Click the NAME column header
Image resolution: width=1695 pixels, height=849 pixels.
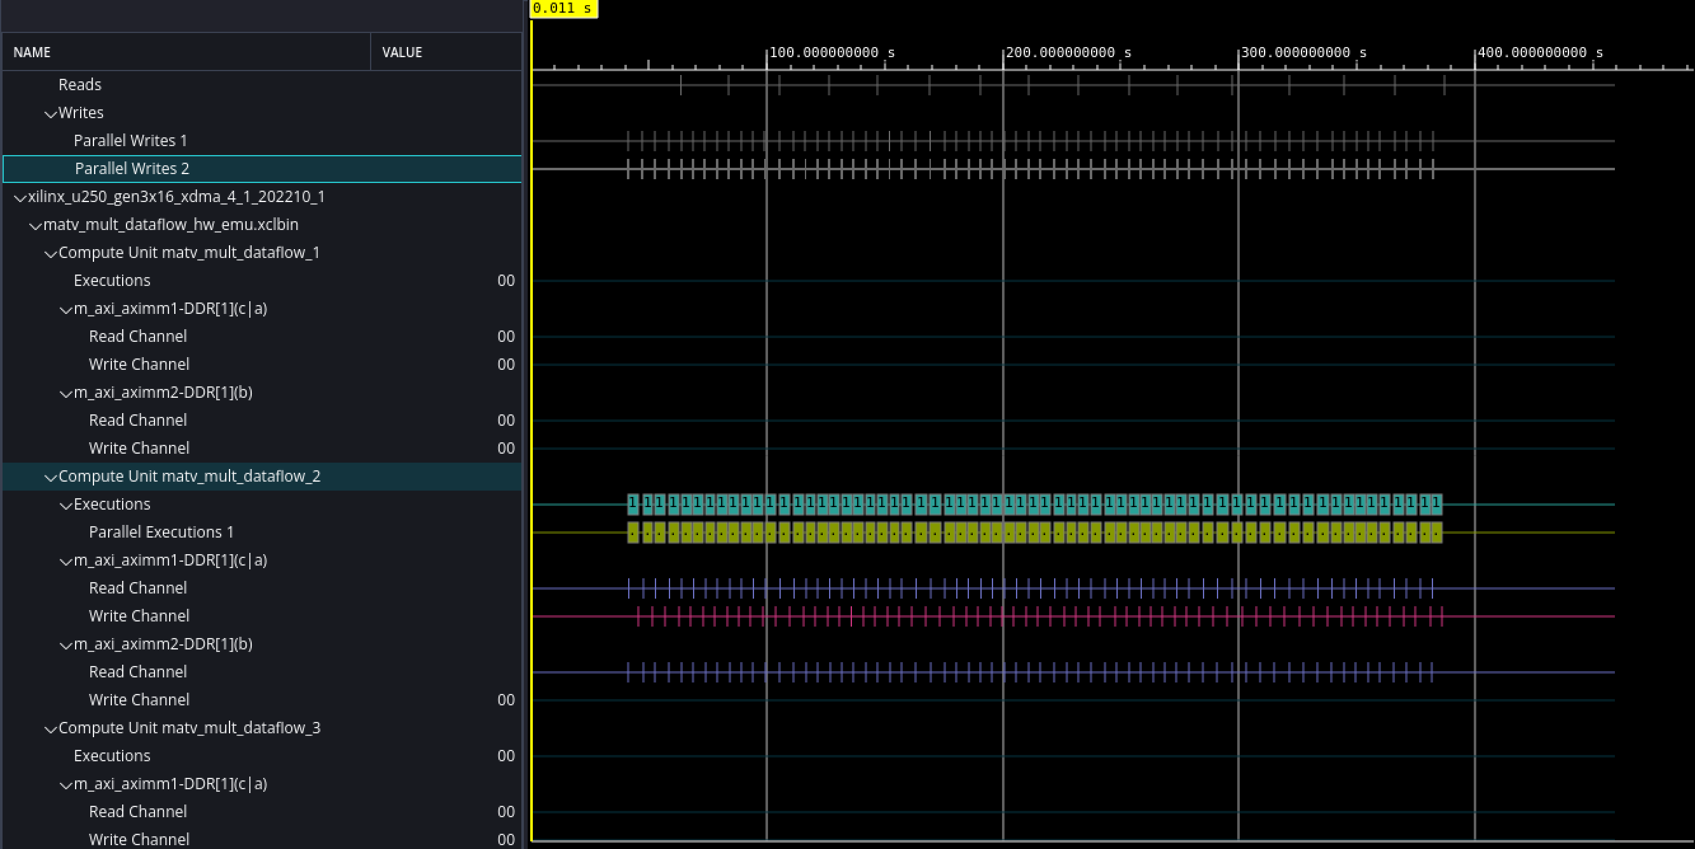[186, 52]
